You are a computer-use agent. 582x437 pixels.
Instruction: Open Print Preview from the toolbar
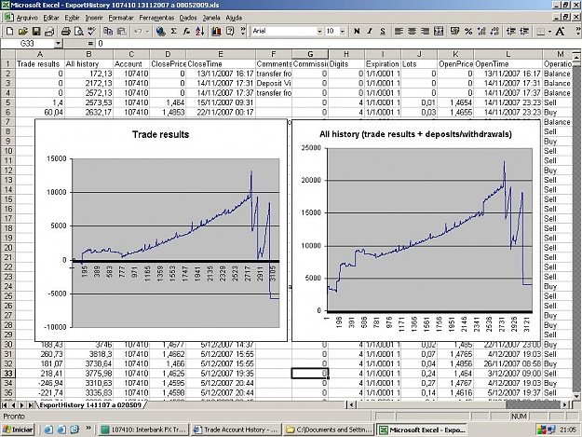(79, 32)
